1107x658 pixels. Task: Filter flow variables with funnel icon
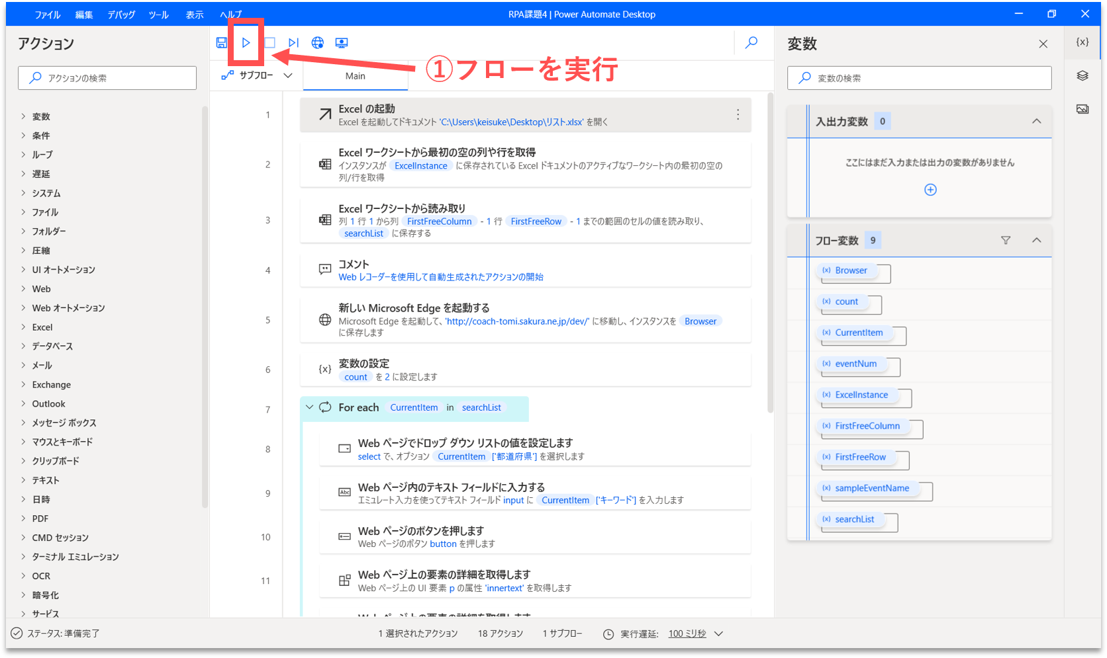tap(1006, 241)
